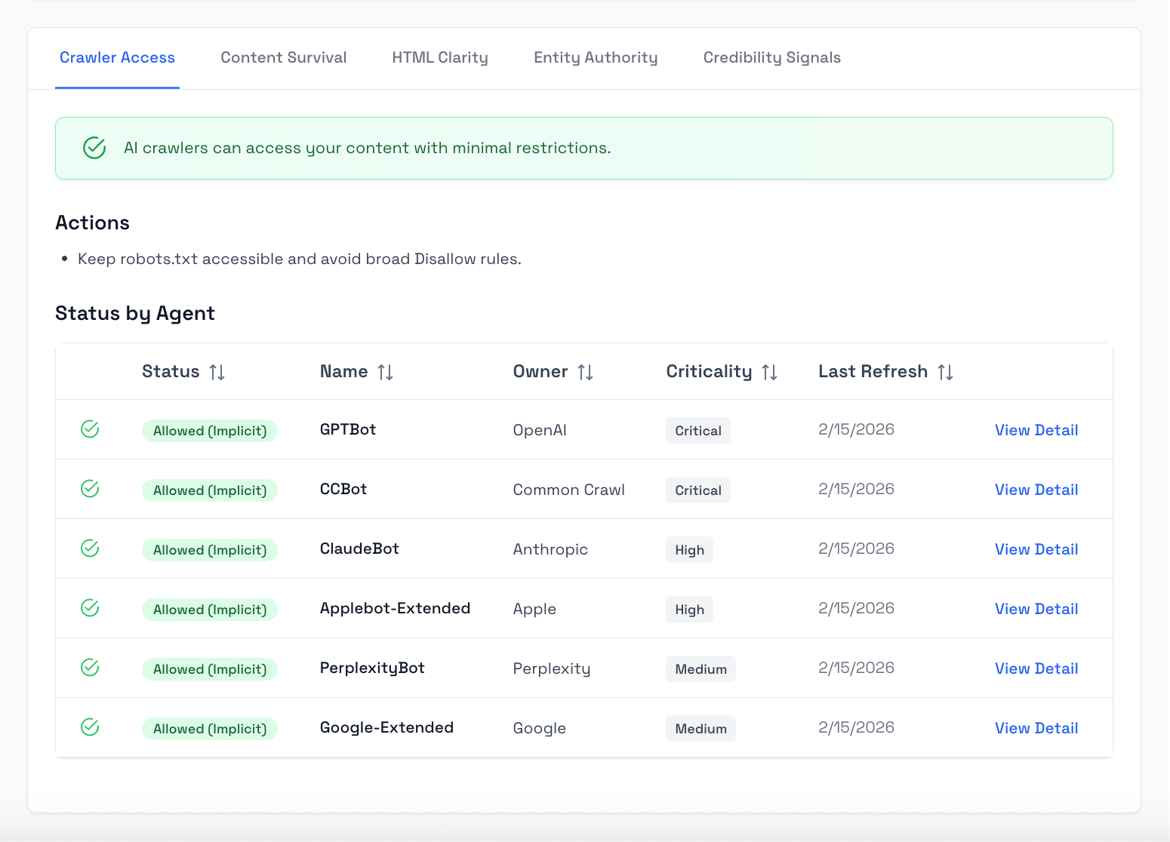Go to the Entity Authority tab
Image resolution: width=1170 pixels, height=842 pixels.
point(596,58)
